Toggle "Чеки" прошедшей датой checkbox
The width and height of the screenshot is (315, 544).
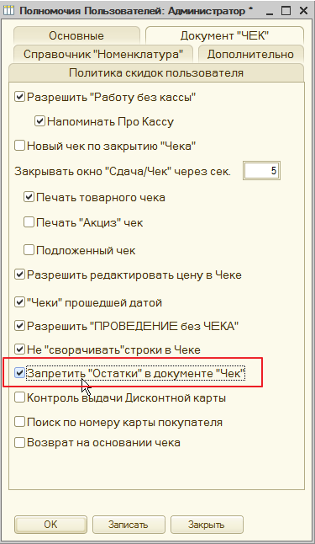(x=19, y=302)
